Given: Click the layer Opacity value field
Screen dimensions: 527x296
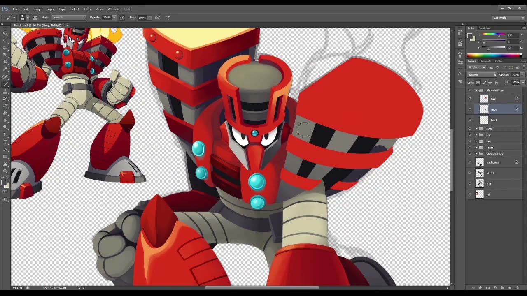Looking at the screenshot, I should (x=515, y=75).
